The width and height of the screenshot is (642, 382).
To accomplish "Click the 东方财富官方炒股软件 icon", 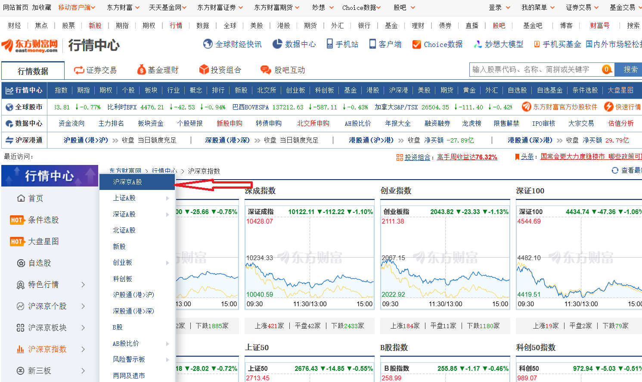I will tap(526, 106).
